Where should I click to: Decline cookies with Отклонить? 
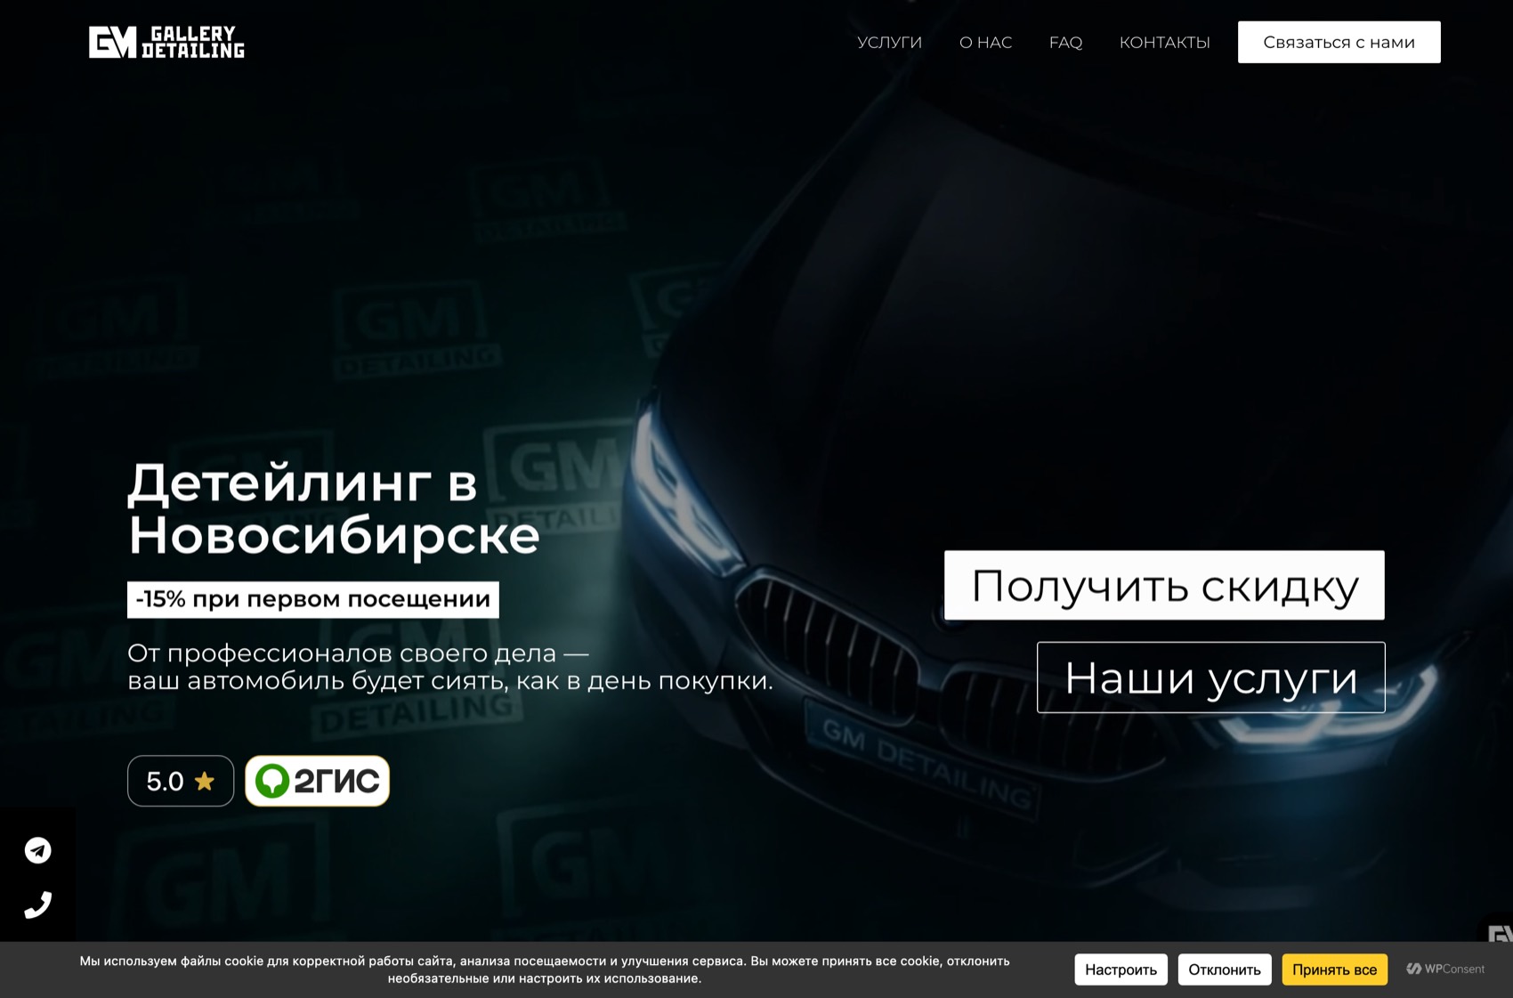[x=1224, y=970]
